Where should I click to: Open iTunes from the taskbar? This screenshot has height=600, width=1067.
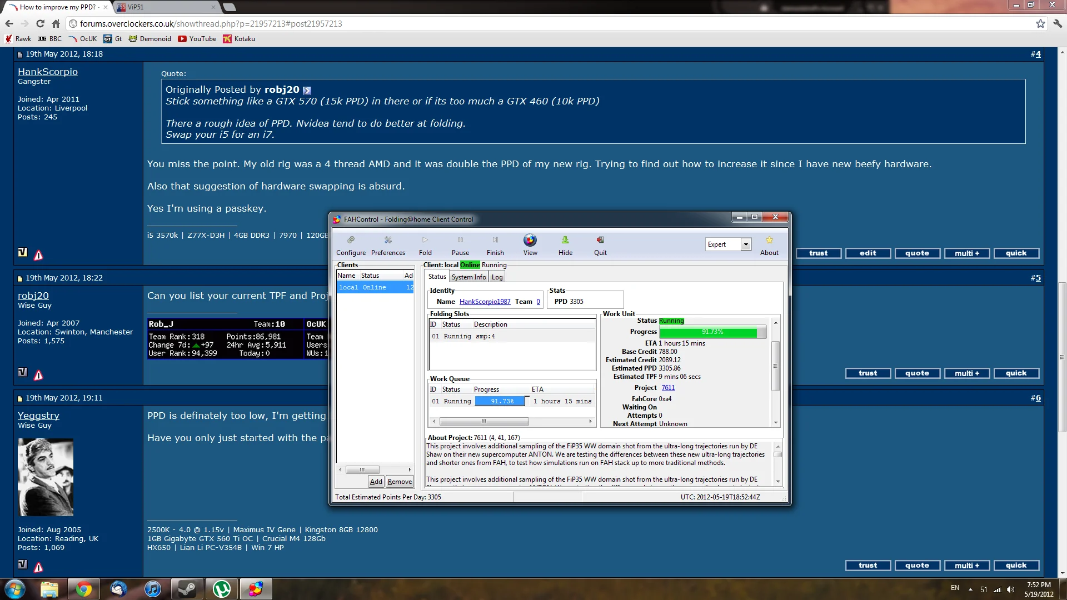click(152, 589)
